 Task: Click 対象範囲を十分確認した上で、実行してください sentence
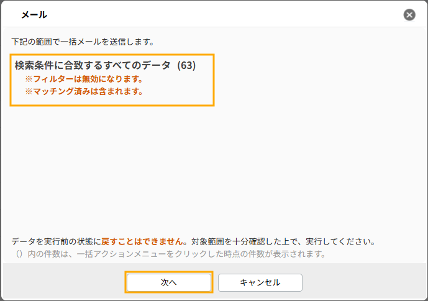coord(283,241)
